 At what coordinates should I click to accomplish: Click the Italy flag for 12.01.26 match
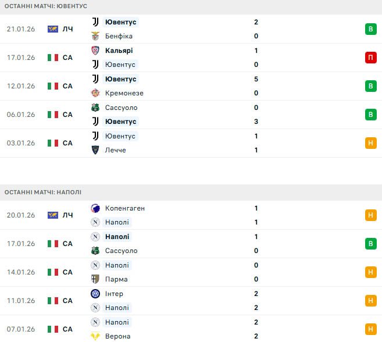point(53,86)
